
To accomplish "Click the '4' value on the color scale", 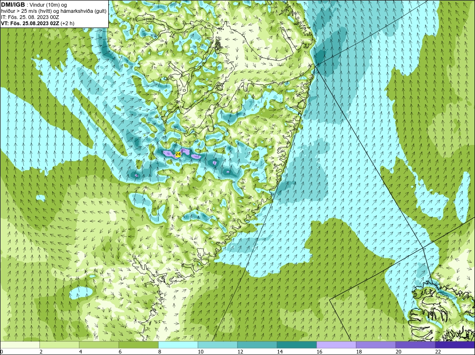I will 81,352.
